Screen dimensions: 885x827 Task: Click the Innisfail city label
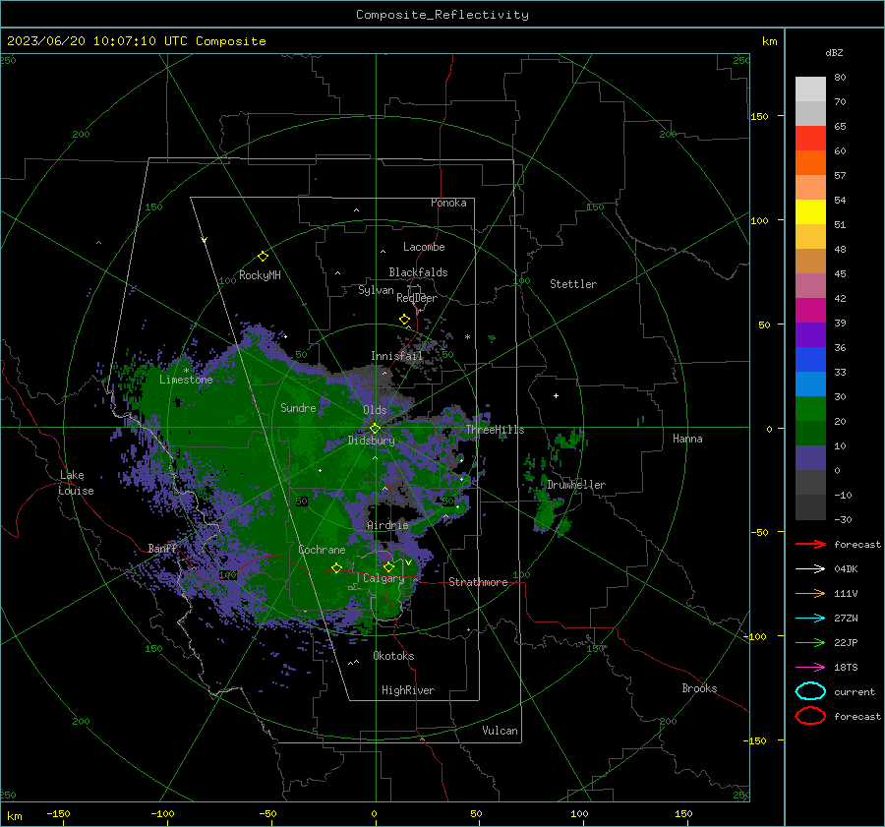point(396,356)
